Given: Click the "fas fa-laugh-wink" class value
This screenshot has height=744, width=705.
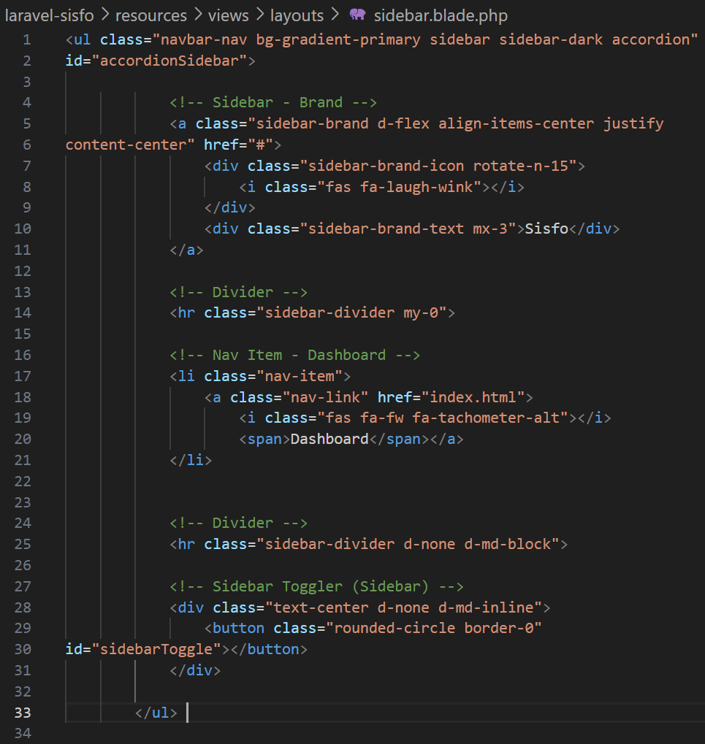Looking at the screenshot, I should (x=403, y=187).
